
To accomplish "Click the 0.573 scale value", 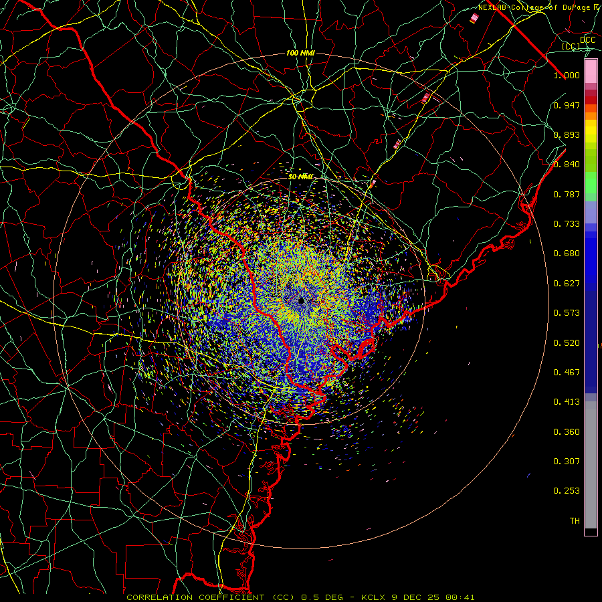I will pos(567,313).
